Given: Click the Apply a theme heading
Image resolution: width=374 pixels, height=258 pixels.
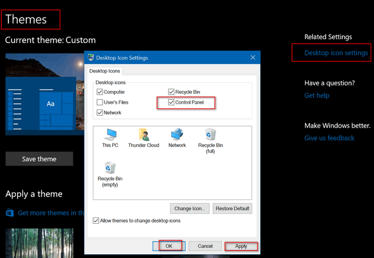Looking at the screenshot, I should [34, 194].
